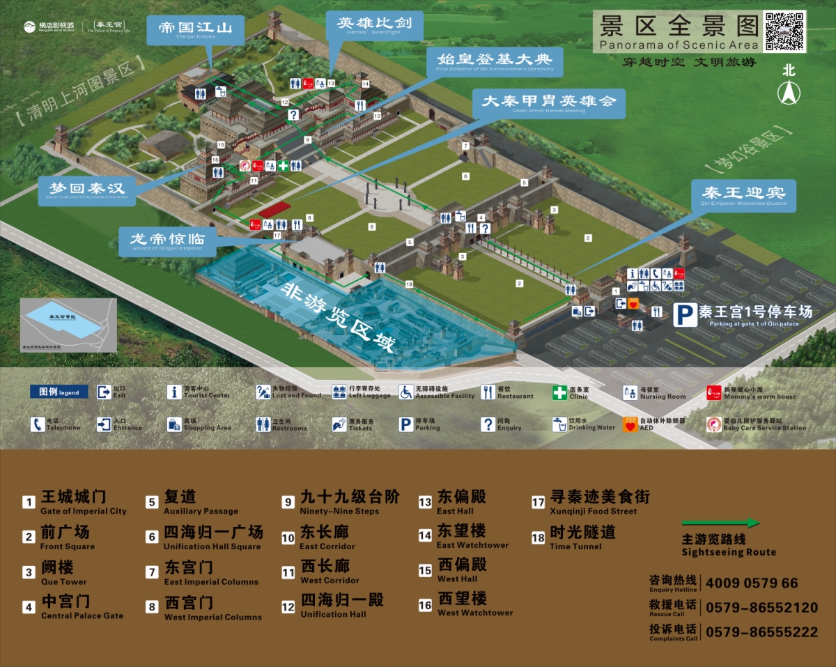Click the Tourist Center legend icon
Viewport: 836px width, 667px height.
(x=174, y=392)
